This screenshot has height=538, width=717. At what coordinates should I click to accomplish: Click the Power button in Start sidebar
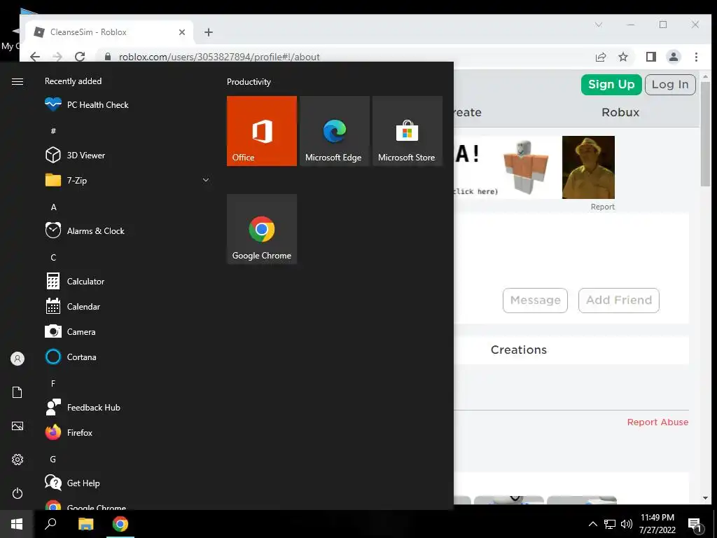pyautogui.click(x=18, y=493)
